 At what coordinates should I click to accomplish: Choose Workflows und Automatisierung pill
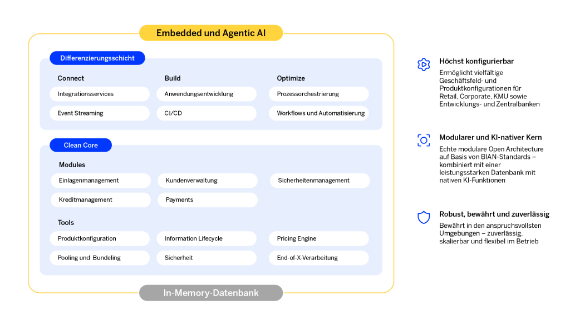[x=319, y=113]
